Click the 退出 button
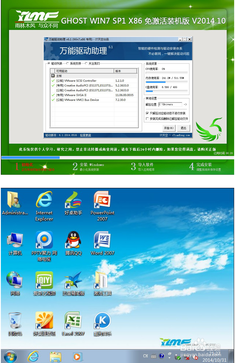Viewport: 235px width, 363px height. pos(184,128)
